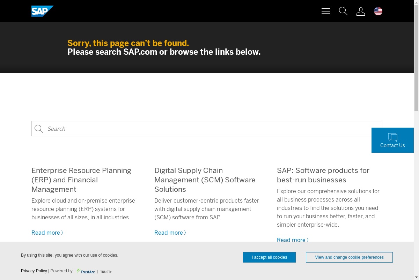Viewport: 419px width, 280px height.
Task: Click View and change cookie preferences
Action: pyautogui.click(x=349, y=257)
